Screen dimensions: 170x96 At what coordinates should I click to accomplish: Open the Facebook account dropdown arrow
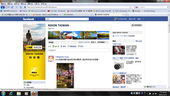tap(143, 19)
